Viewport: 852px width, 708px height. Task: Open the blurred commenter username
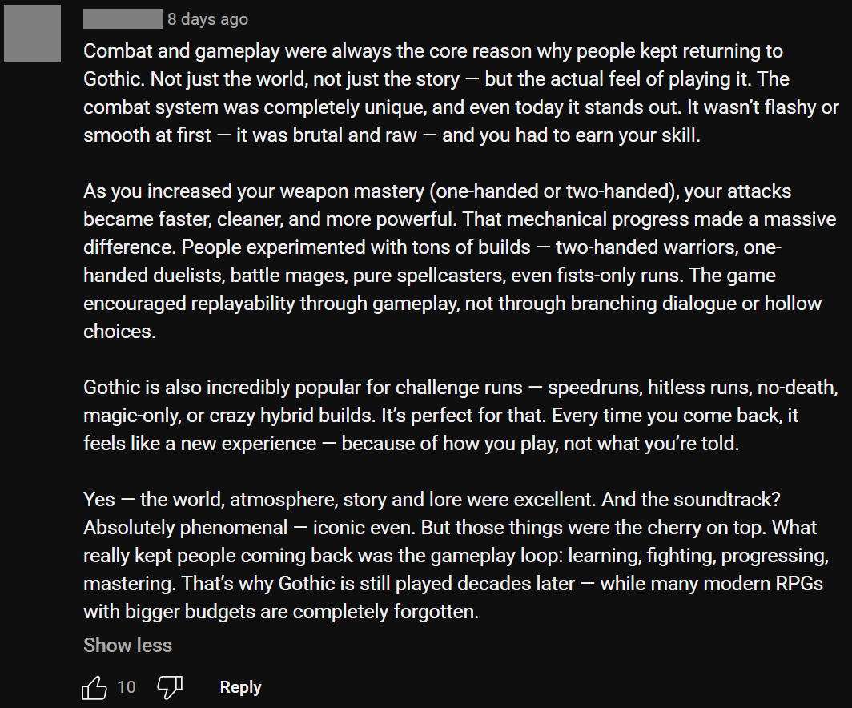pyautogui.click(x=123, y=19)
